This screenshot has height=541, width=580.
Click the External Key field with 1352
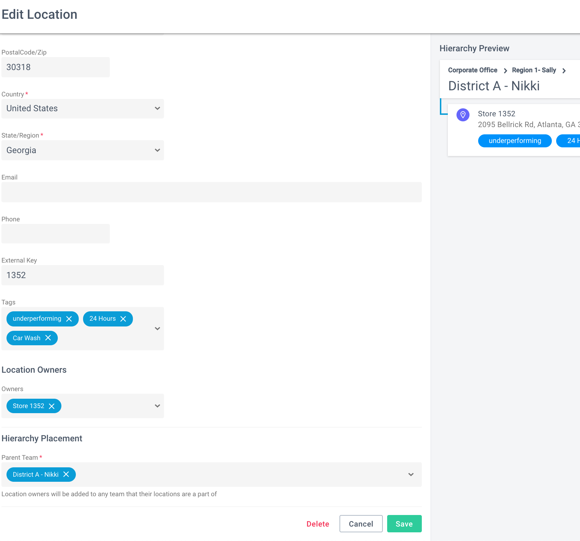point(83,275)
